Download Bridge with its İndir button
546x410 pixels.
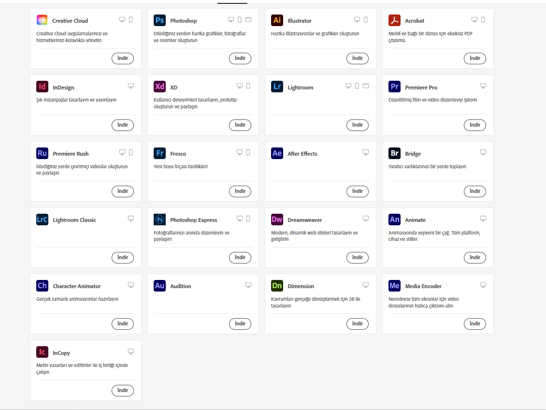point(474,191)
